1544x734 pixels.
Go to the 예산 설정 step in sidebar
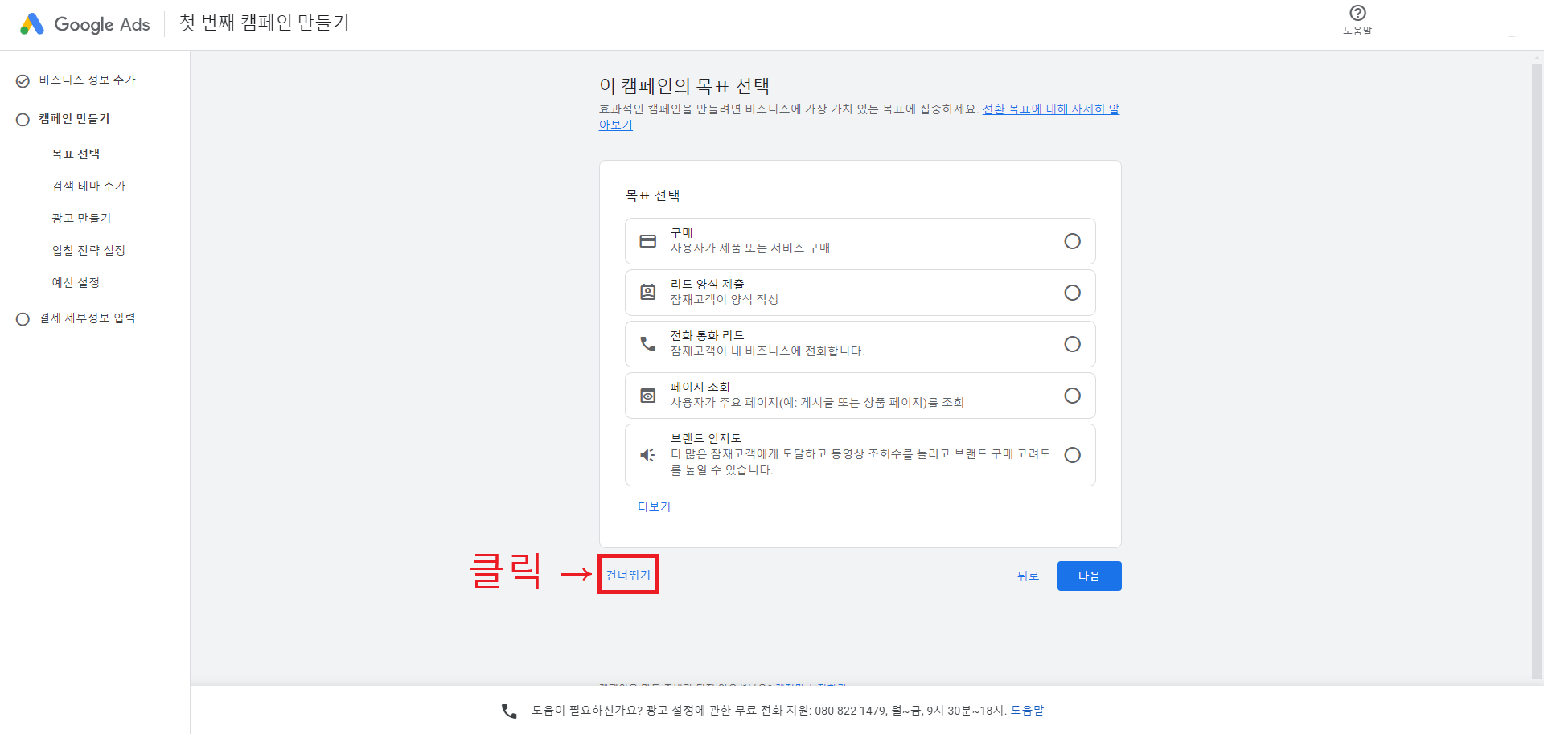(x=76, y=282)
